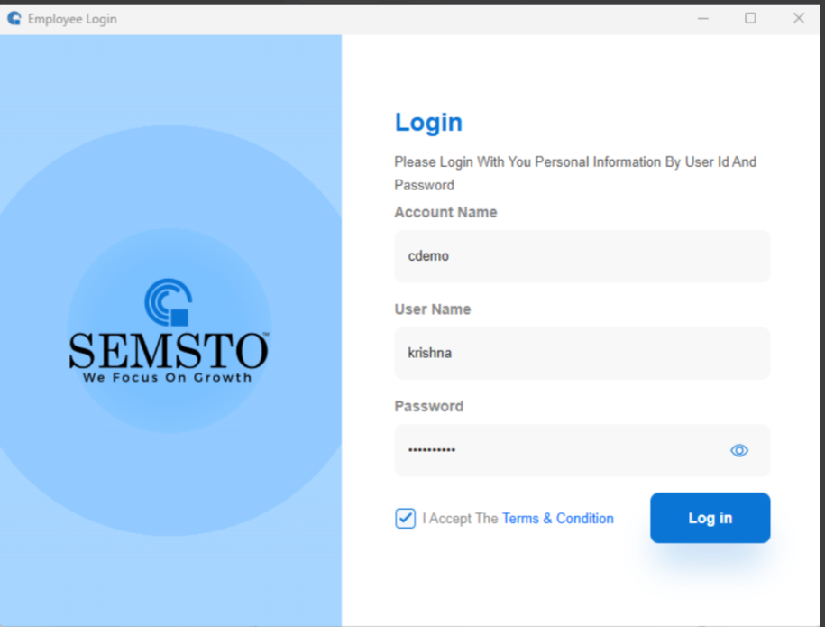Click the "I Accept The" text
The image size is (825, 627).
tap(461, 519)
